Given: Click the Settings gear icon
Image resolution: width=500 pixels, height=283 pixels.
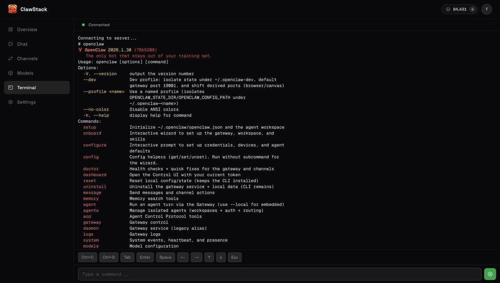Looking at the screenshot, I should [10, 102].
